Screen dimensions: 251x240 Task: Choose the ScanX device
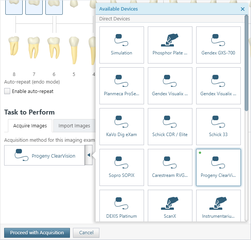[170, 206]
